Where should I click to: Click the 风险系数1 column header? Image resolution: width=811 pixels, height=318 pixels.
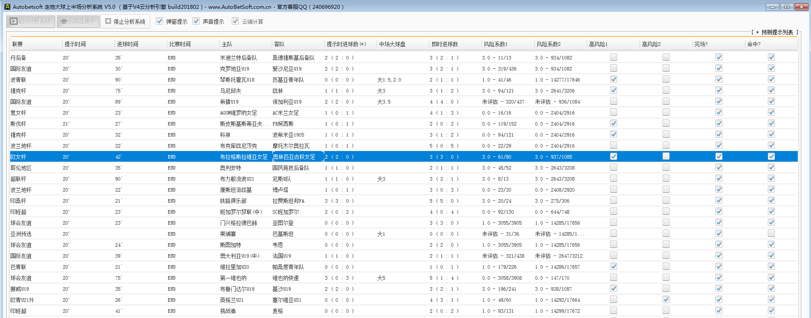point(496,44)
